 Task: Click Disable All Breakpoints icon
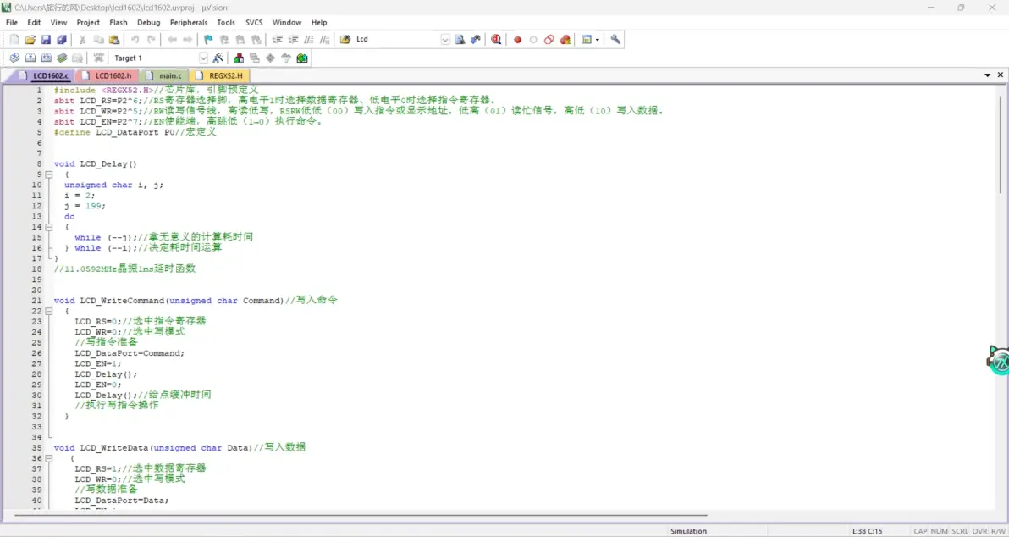[549, 39]
